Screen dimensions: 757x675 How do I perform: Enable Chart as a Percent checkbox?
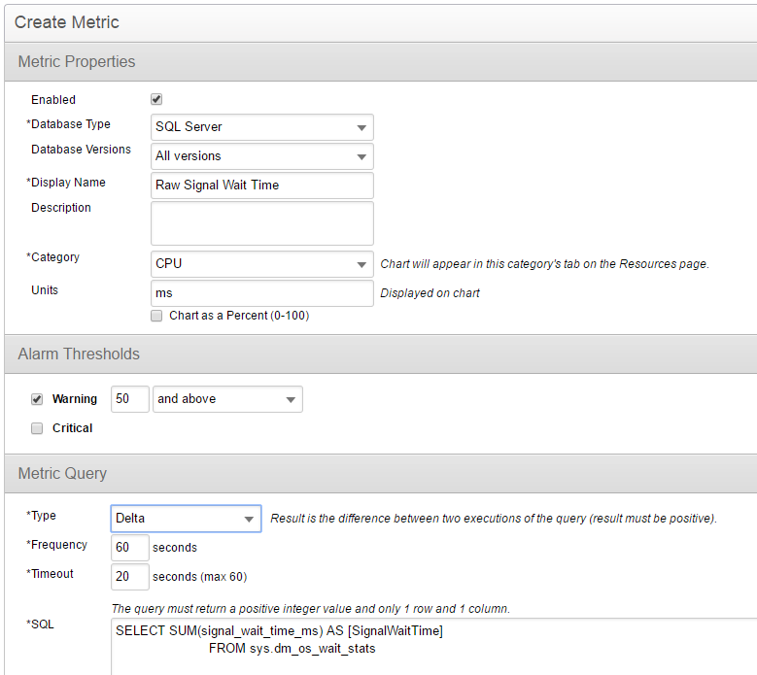point(156,316)
